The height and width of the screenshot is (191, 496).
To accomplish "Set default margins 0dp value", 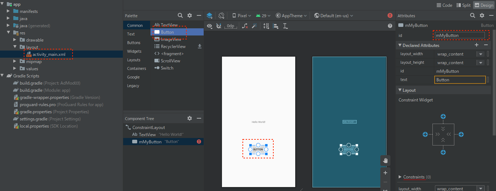I will [230, 26].
